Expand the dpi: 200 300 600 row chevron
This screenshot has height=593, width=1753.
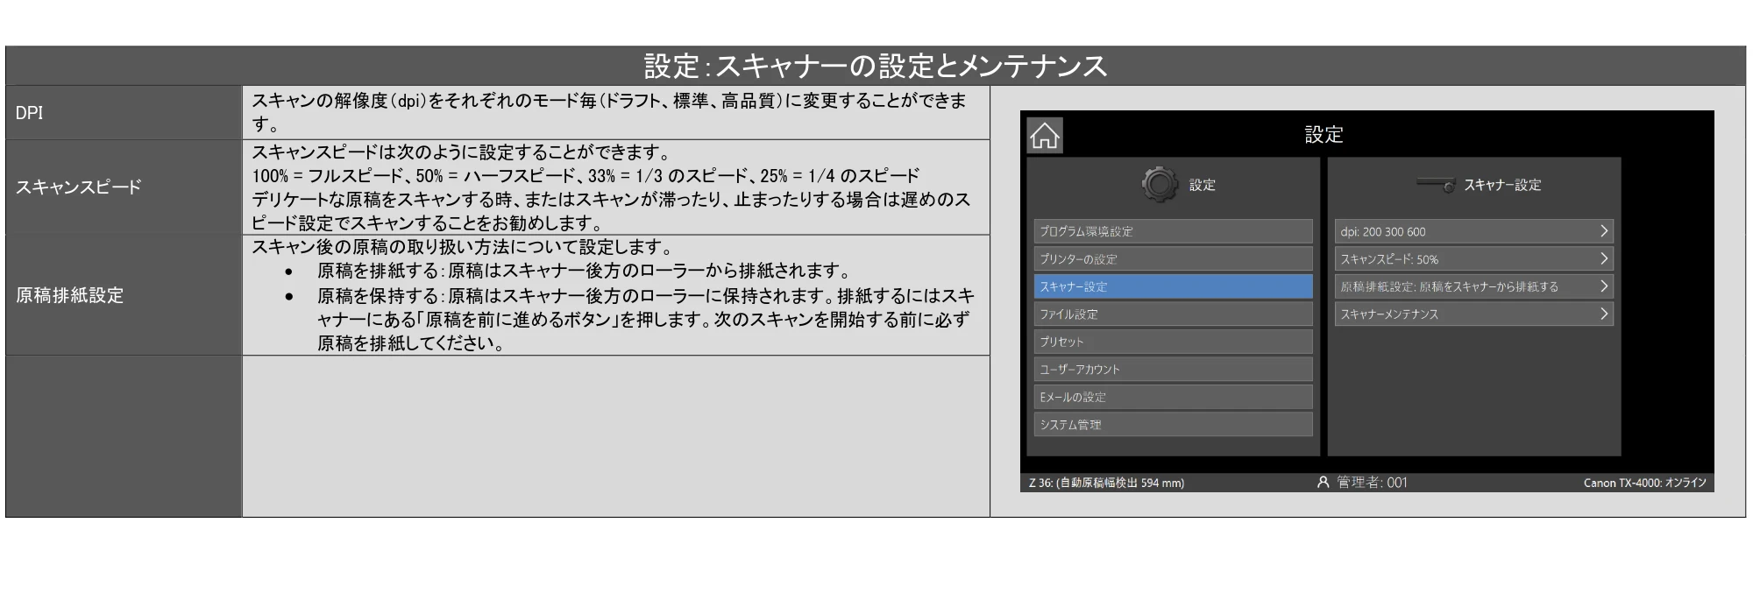click(1603, 231)
